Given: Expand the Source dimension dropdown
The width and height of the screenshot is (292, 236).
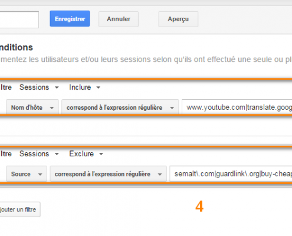Looking at the screenshot, I should pos(27,174).
